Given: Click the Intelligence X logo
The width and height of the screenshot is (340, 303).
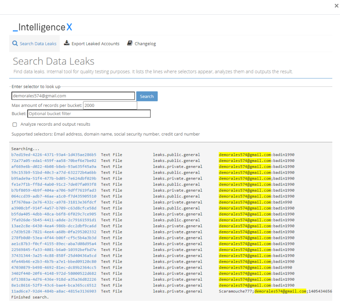Looking at the screenshot, I should coord(43,27).
